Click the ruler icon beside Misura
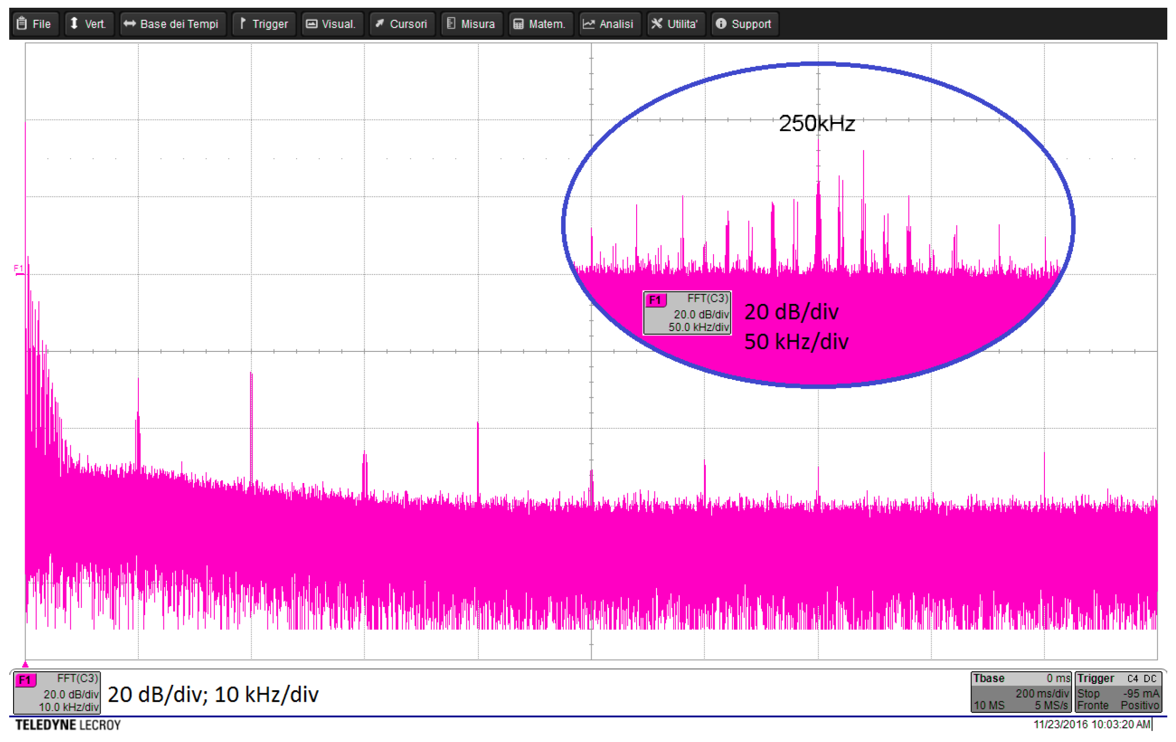 451,23
